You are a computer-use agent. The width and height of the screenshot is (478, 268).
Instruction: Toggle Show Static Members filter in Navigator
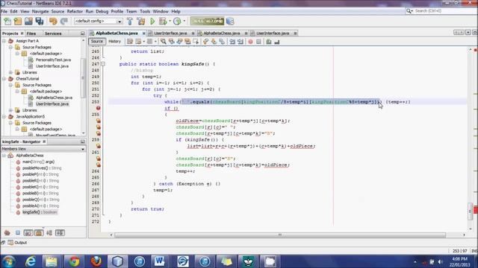28,233
